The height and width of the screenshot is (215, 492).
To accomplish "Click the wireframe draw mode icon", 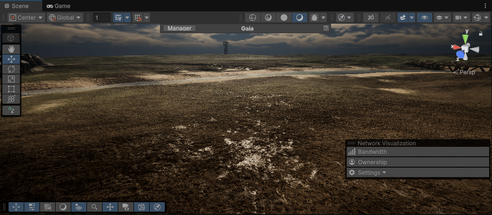I will pos(253,18).
